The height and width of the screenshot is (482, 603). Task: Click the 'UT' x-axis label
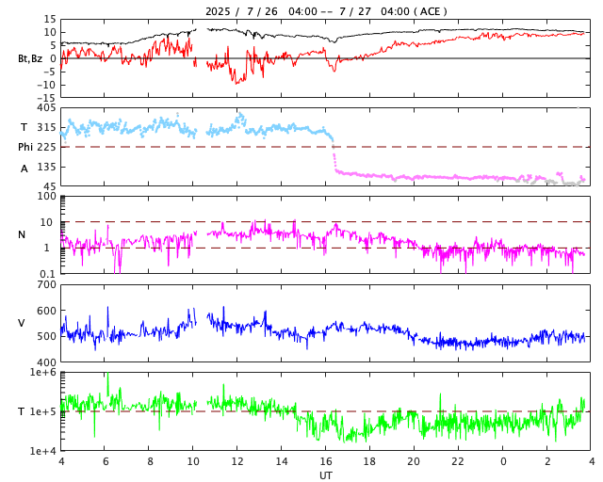pyautogui.click(x=325, y=475)
